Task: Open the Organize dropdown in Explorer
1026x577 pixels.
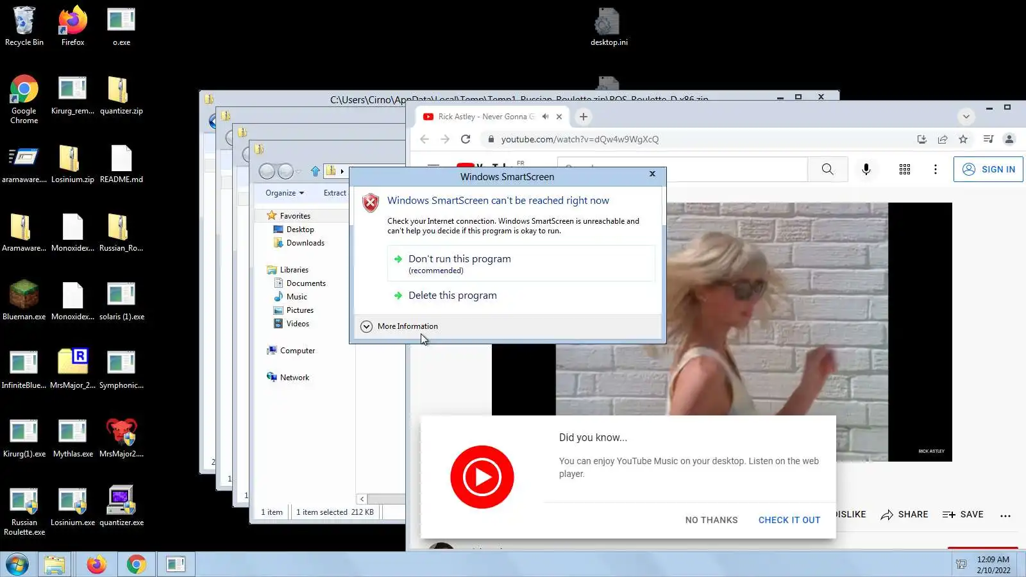Action: [x=285, y=193]
